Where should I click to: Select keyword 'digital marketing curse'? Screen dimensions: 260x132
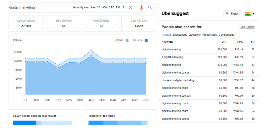(x=175, y=103)
